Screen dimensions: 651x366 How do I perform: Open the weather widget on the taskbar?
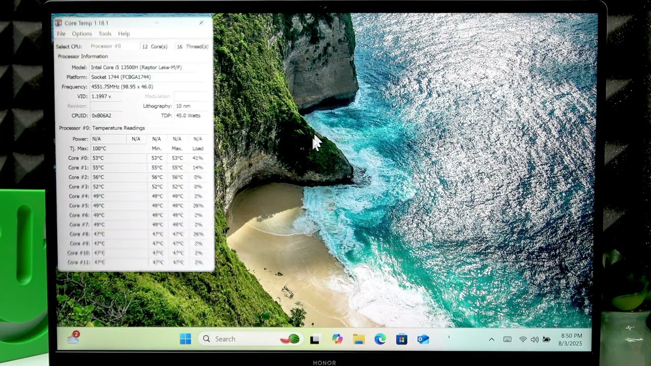[x=73, y=338]
